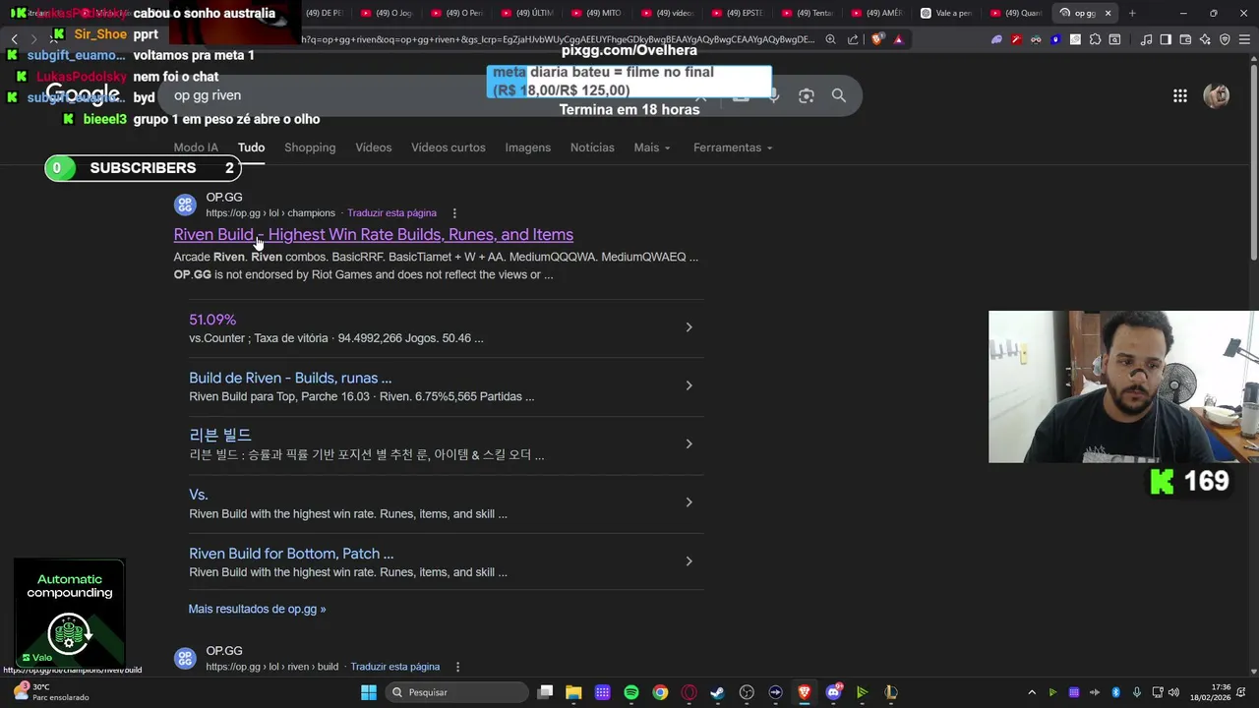Image resolution: width=1259 pixels, height=708 pixels.
Task: Click Traduzir esta página for second OP.GG result
Action: point(394,667)
